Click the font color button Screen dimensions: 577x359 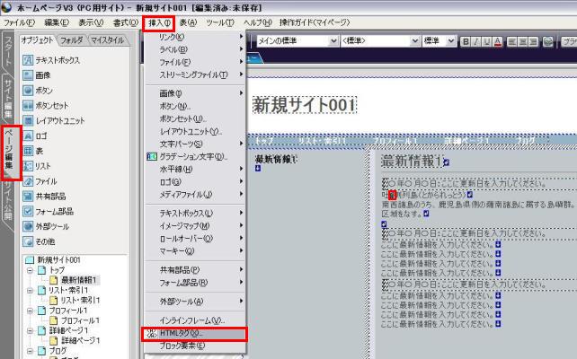click(x=498, y=41)
